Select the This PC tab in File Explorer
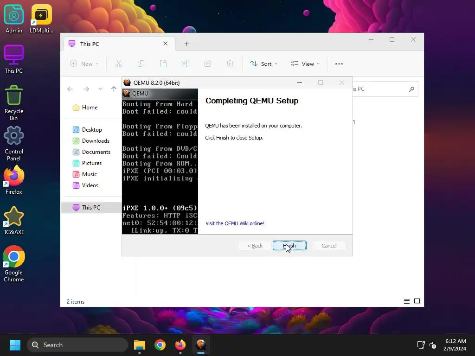The image size is (475, 356). coord(118,44)
